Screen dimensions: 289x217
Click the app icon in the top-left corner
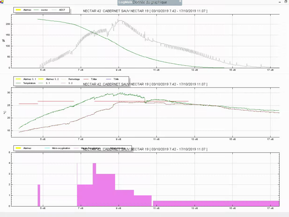point(2,2)
